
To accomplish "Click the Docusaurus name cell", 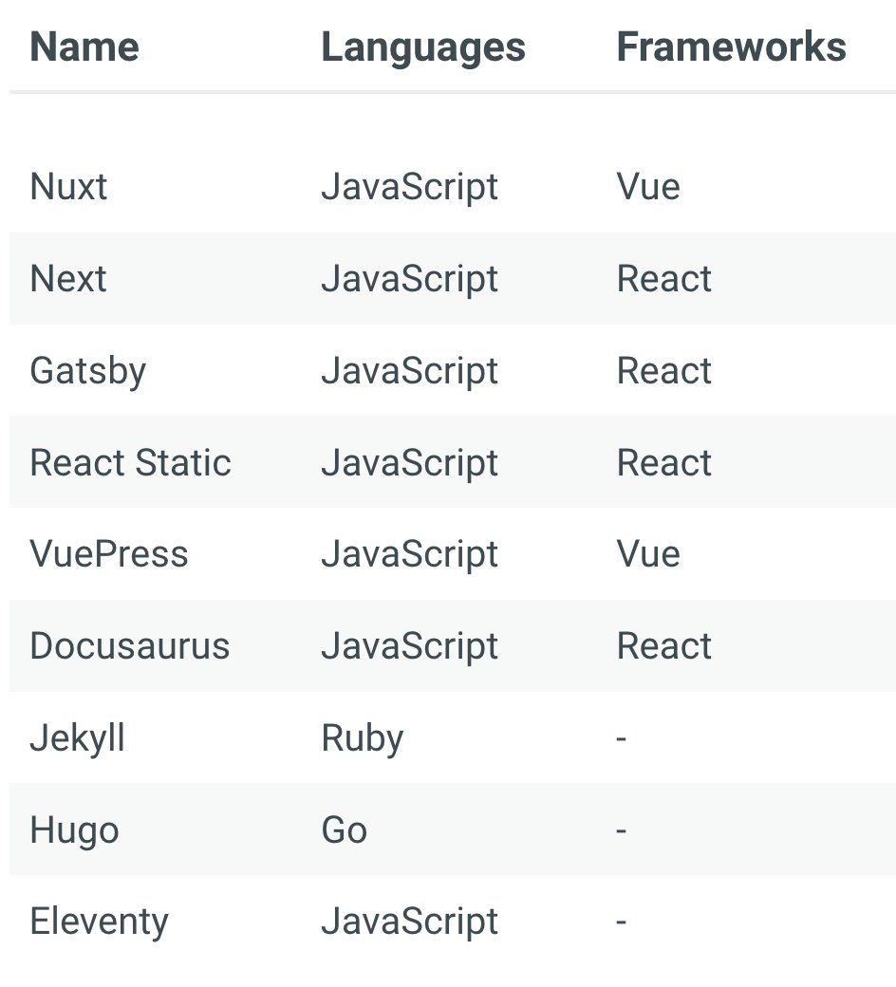I will (130, 646).
